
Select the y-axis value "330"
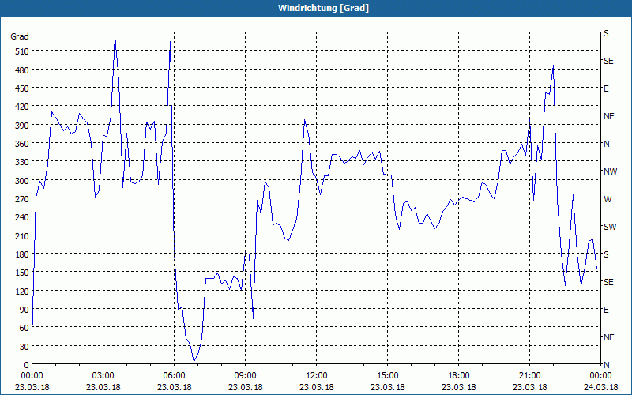(x=22, y=162)
